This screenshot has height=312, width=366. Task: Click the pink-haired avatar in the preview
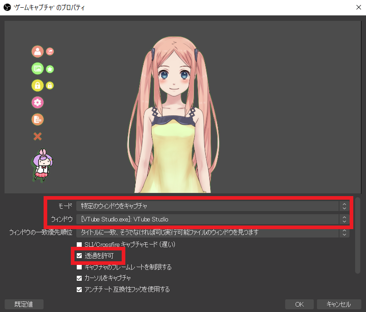[173, 115]
